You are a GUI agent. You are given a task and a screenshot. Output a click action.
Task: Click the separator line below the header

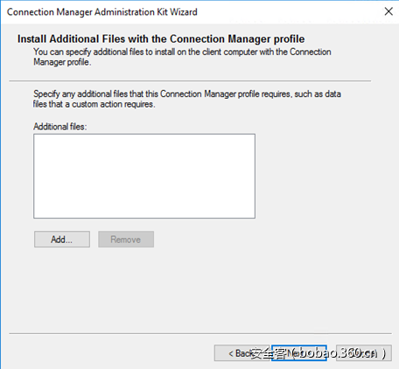(190, 80)
